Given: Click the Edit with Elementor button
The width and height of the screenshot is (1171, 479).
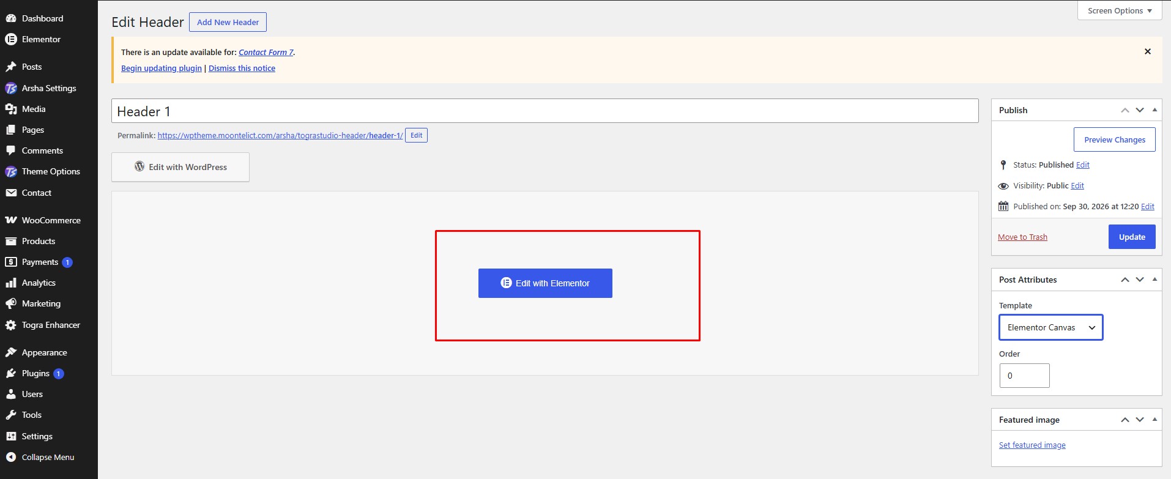Looking at the screenshot, I should (x=545, y=283).
